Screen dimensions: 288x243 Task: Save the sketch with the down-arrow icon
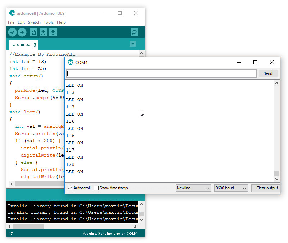pos(53,32)
